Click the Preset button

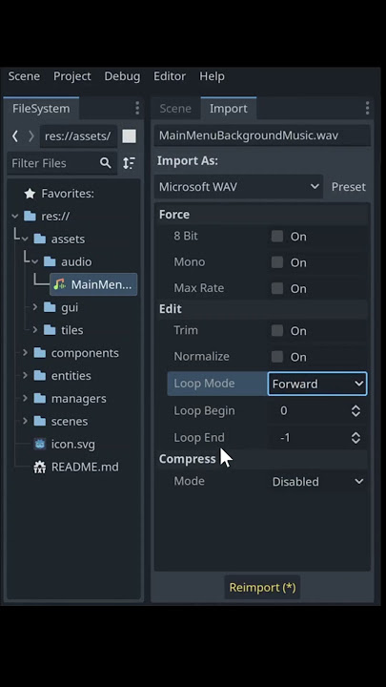(x=349, y=187)
